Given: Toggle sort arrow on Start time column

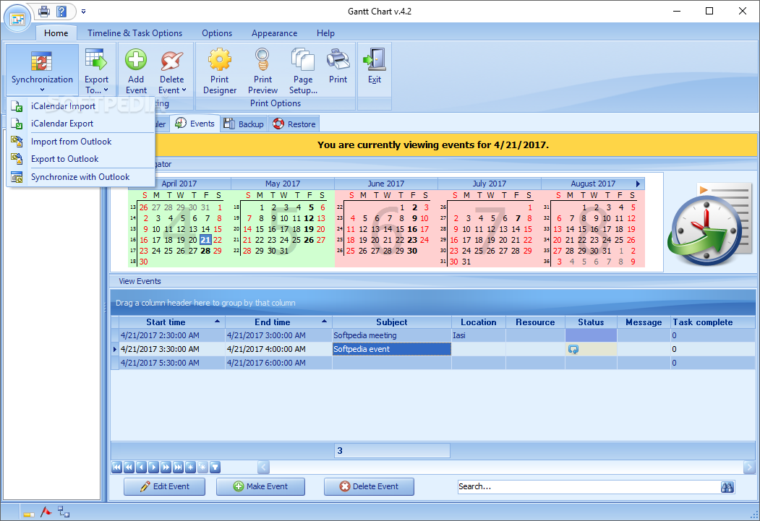Looking at the screenshot, I should (217, 321).
